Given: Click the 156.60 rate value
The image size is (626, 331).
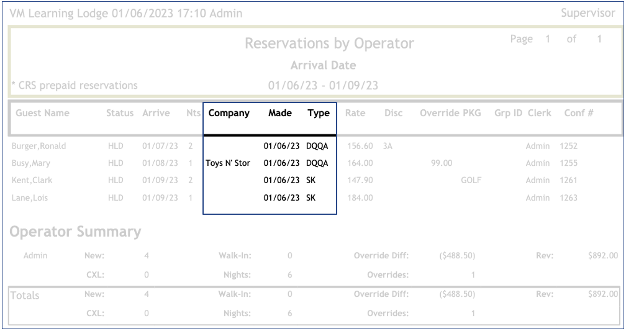Looking at the screenshot, I should pyautogui.click(x=361, y=147).
